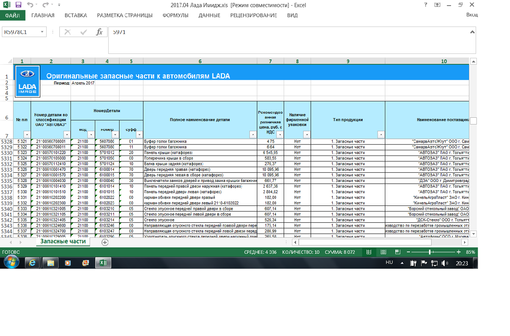
Task: Switch to the ВСТАВКА ribbon tab
Action: click(x=76, y=16)
